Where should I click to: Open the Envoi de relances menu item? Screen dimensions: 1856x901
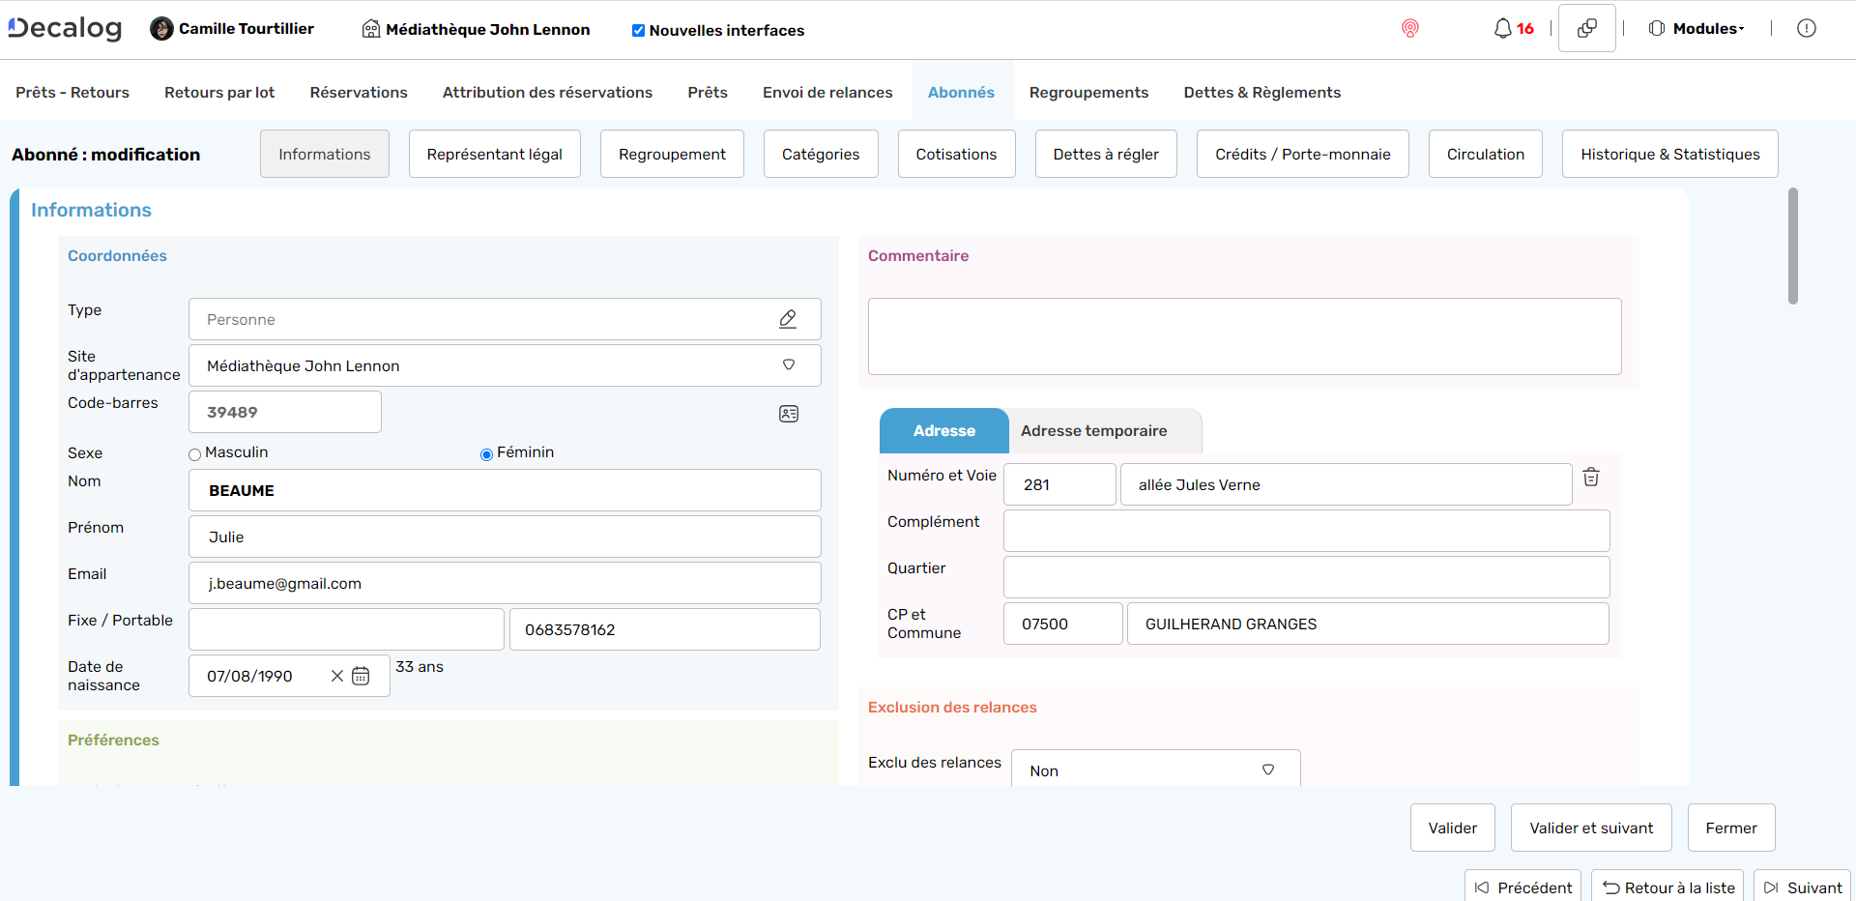(827, 92)
